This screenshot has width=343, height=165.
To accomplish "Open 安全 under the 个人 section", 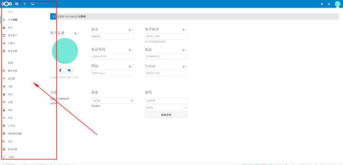I will (x=10, y=27).
